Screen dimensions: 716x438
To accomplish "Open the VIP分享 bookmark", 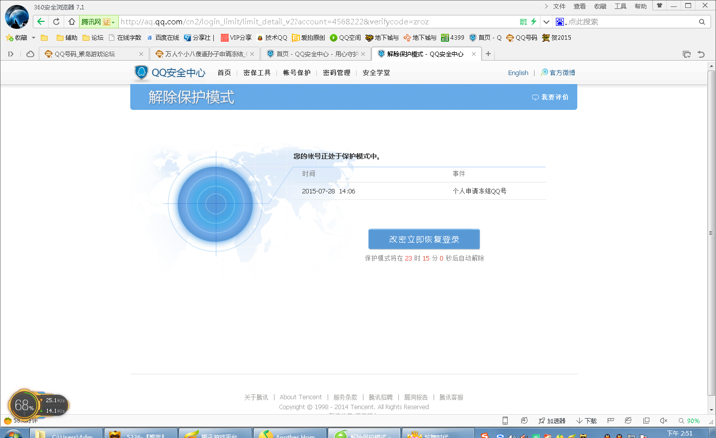I will (236, 38).
